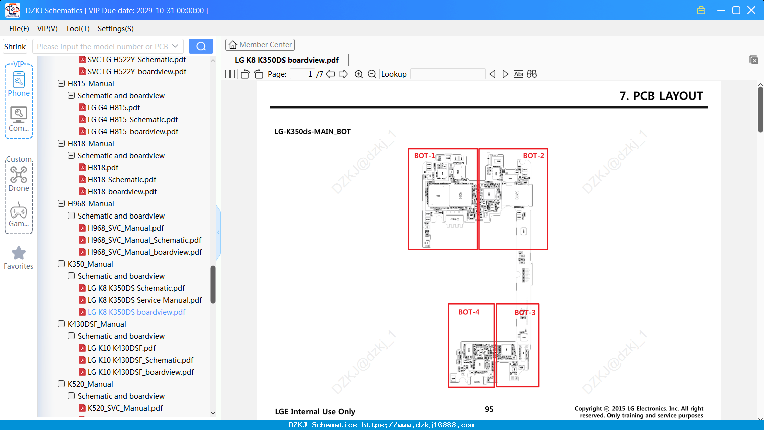Click the PDF viewer vertical scrollbar
The width and height of the screenshot is (764, 430).
click(760, 109)
